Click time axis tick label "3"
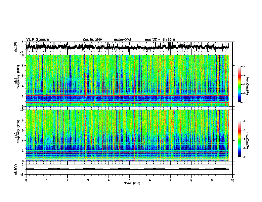The height and width of the screenshot is (202, 262). (88, 180)
